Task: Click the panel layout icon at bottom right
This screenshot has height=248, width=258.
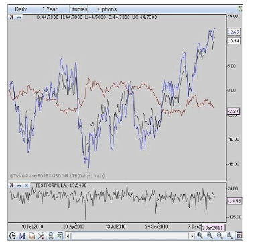Action: click(x=239, y=235)
